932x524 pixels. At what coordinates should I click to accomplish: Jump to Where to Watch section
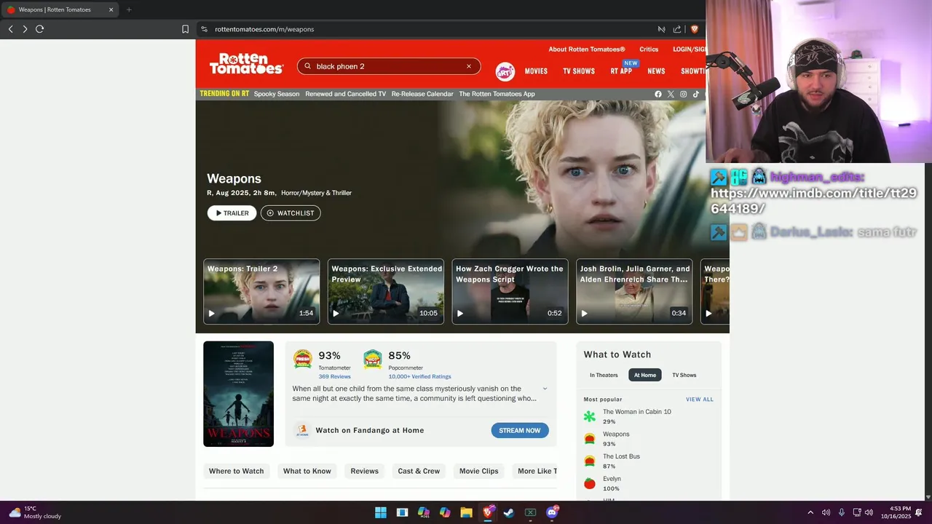237,471
